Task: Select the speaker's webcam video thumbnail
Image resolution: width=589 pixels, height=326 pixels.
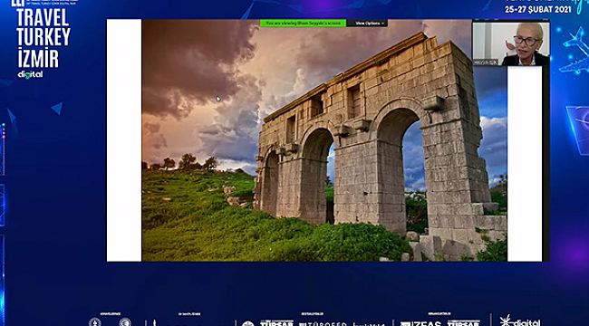Action: click(x=511, y=43)
